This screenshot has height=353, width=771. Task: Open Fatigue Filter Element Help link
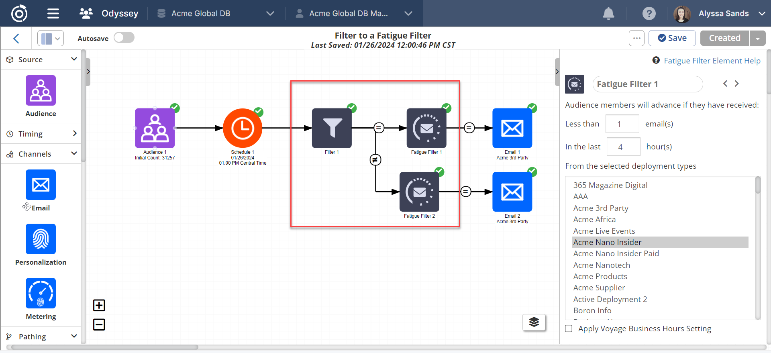point(712,61)
